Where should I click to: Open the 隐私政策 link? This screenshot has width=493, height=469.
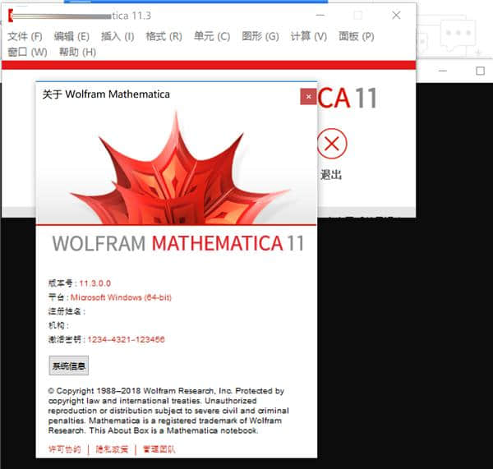click(x=112, y=449)
